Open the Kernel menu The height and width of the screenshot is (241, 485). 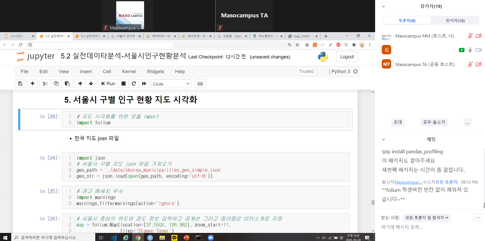pyautogui.click(x=129, y=72)
